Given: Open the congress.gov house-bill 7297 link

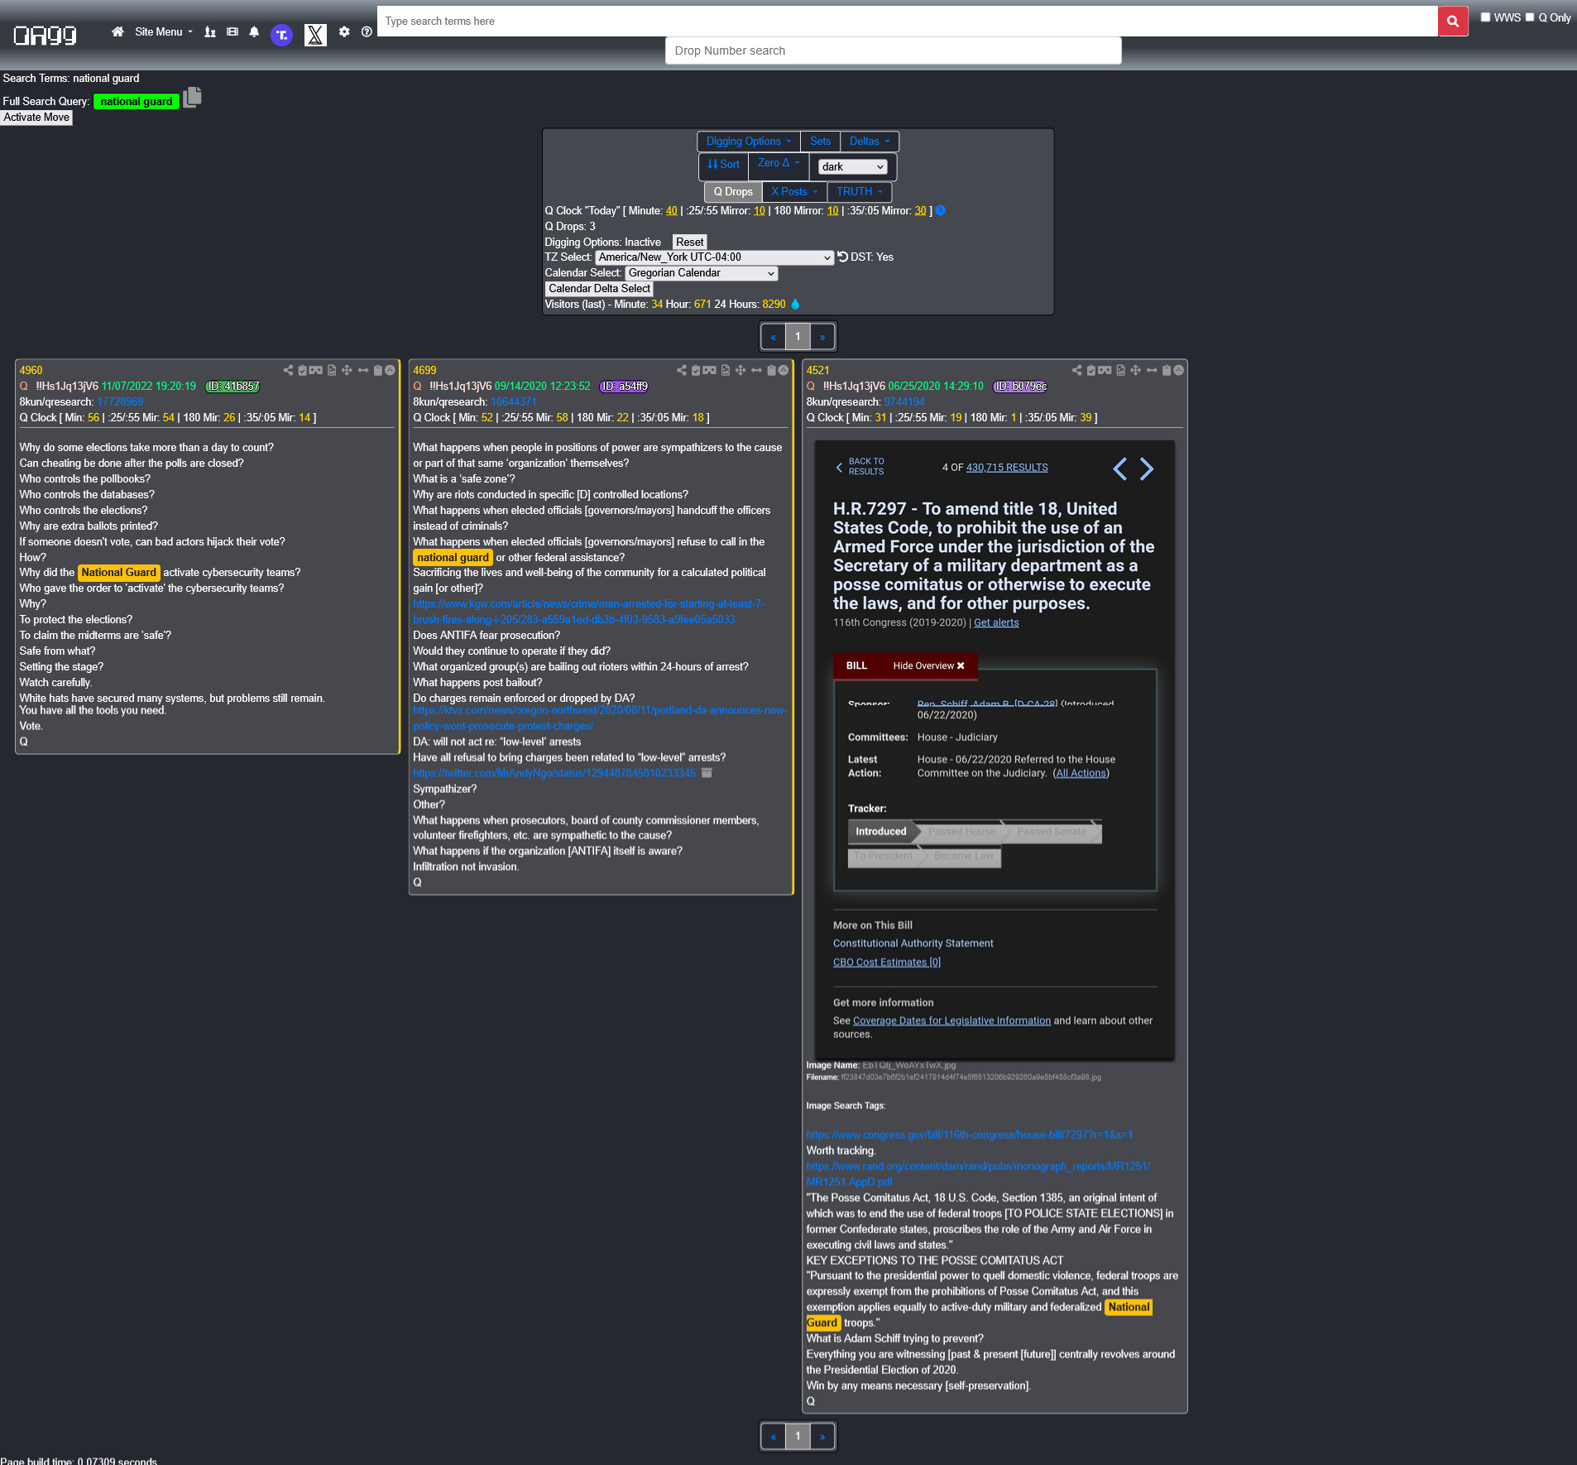Looking at the screenshot, I should click(970, 1135).
